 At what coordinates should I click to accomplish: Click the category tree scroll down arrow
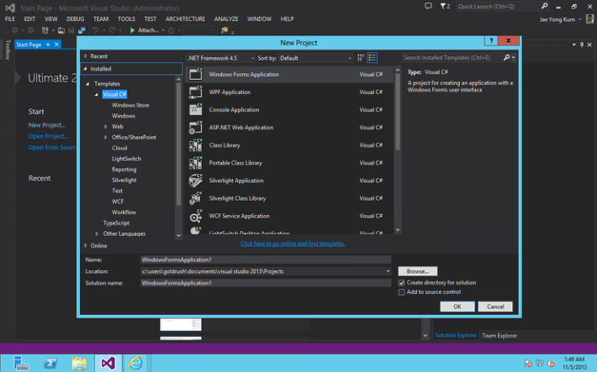pos(178,236)
